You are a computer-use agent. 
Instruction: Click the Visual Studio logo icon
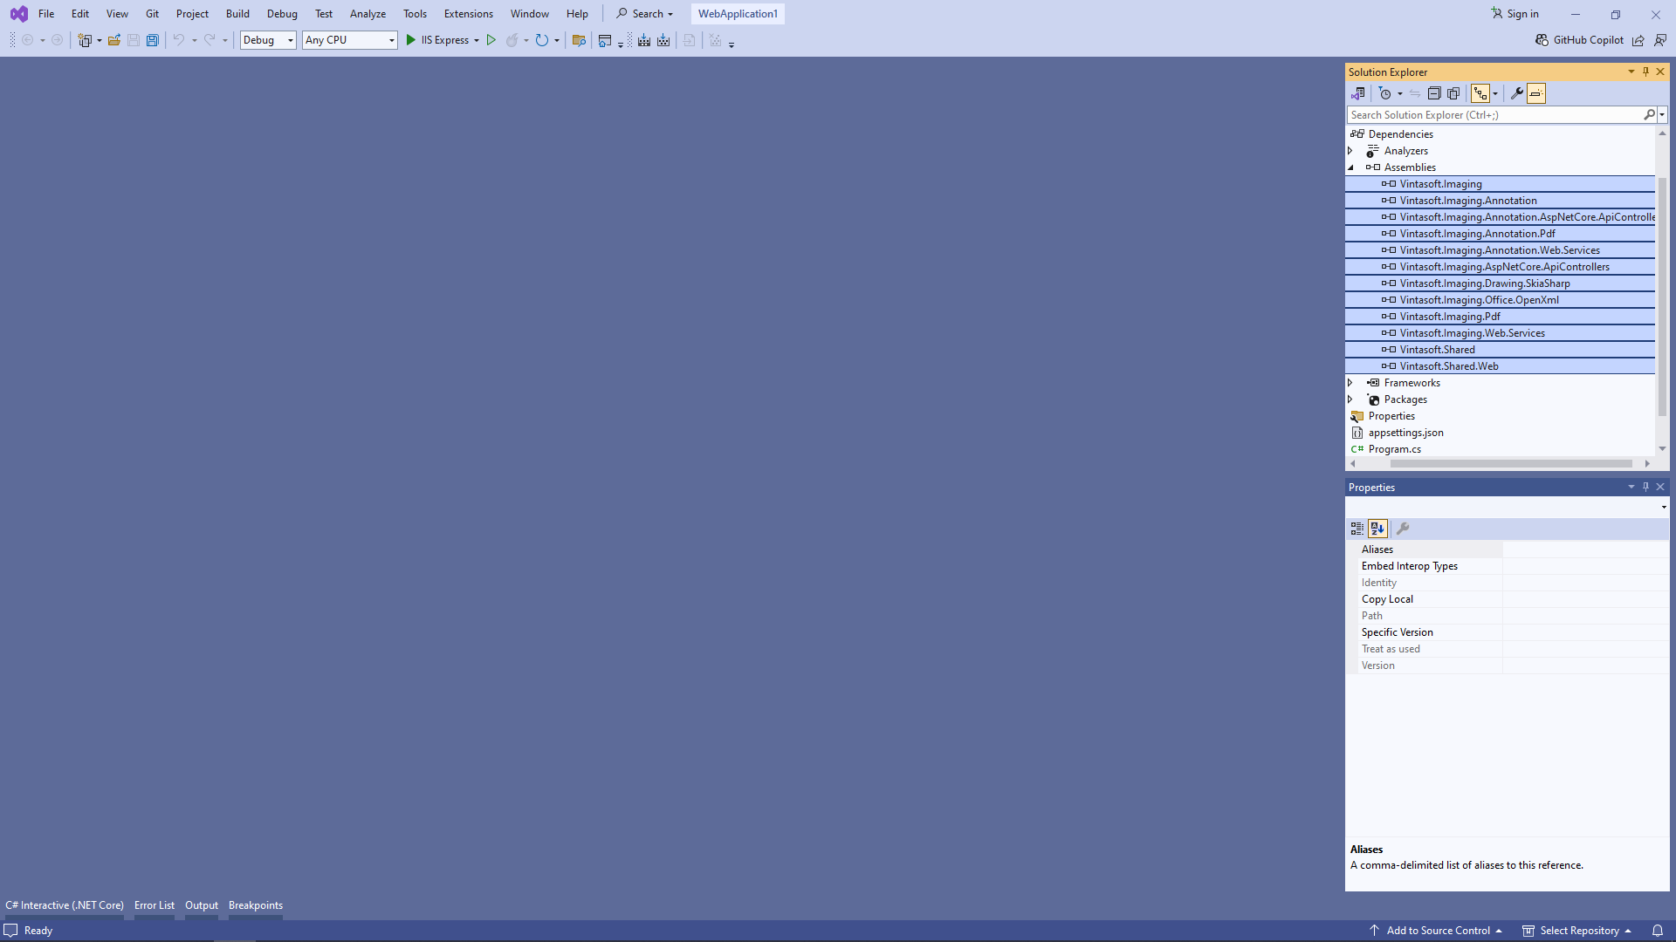pyautogui.click(x=18, y=14)
